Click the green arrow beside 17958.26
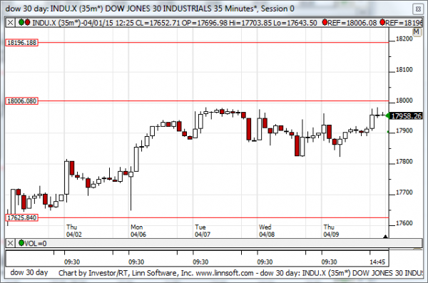The height and width of the screenshot is (283, 428). pos(387,116)
